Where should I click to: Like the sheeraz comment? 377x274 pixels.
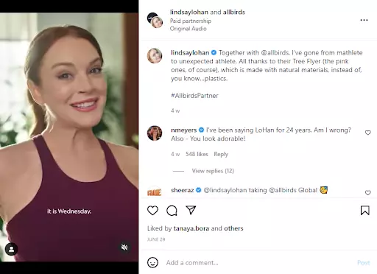coord(367,193)
